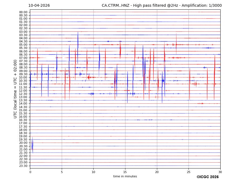Click the 10-04-2026 date label
250x187 pixels.
point(39,6)
